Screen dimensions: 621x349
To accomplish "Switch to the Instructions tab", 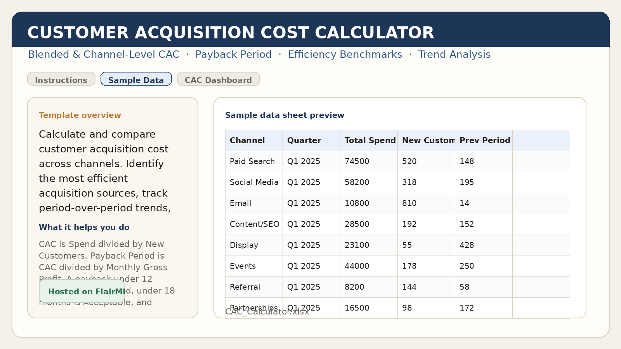I will (x=61, y=80).
